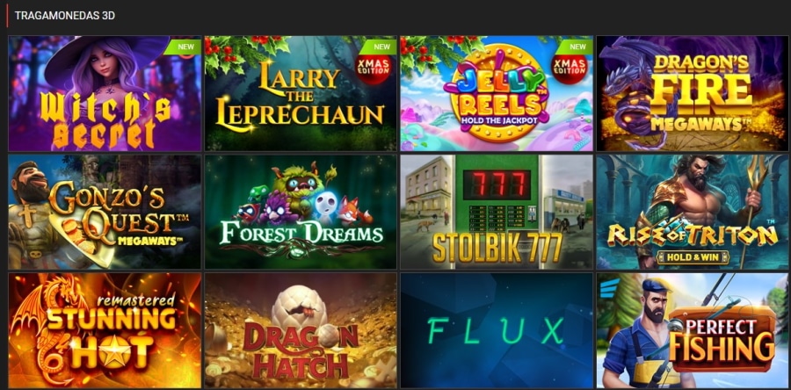Click the NEW badge on Jelly Reels
791x390 pixels.
point(577,47)
